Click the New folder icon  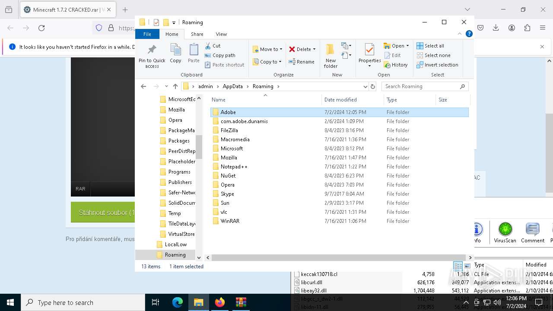(x=331, y=49)
